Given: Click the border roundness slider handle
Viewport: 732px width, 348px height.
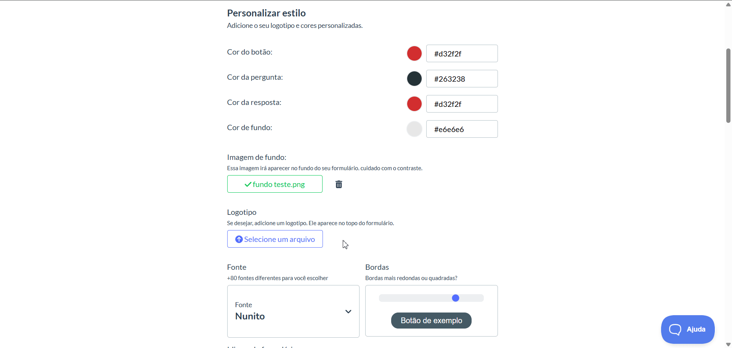Looking at the screenshot, I should (456, 298).
